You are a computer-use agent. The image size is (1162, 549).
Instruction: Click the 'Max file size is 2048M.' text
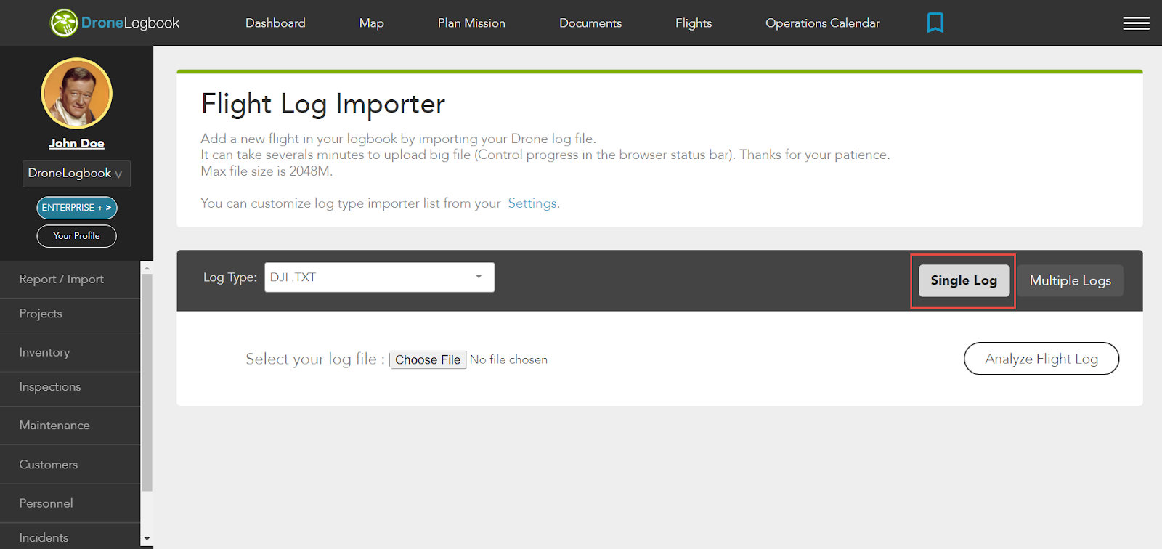click(267, 171)
